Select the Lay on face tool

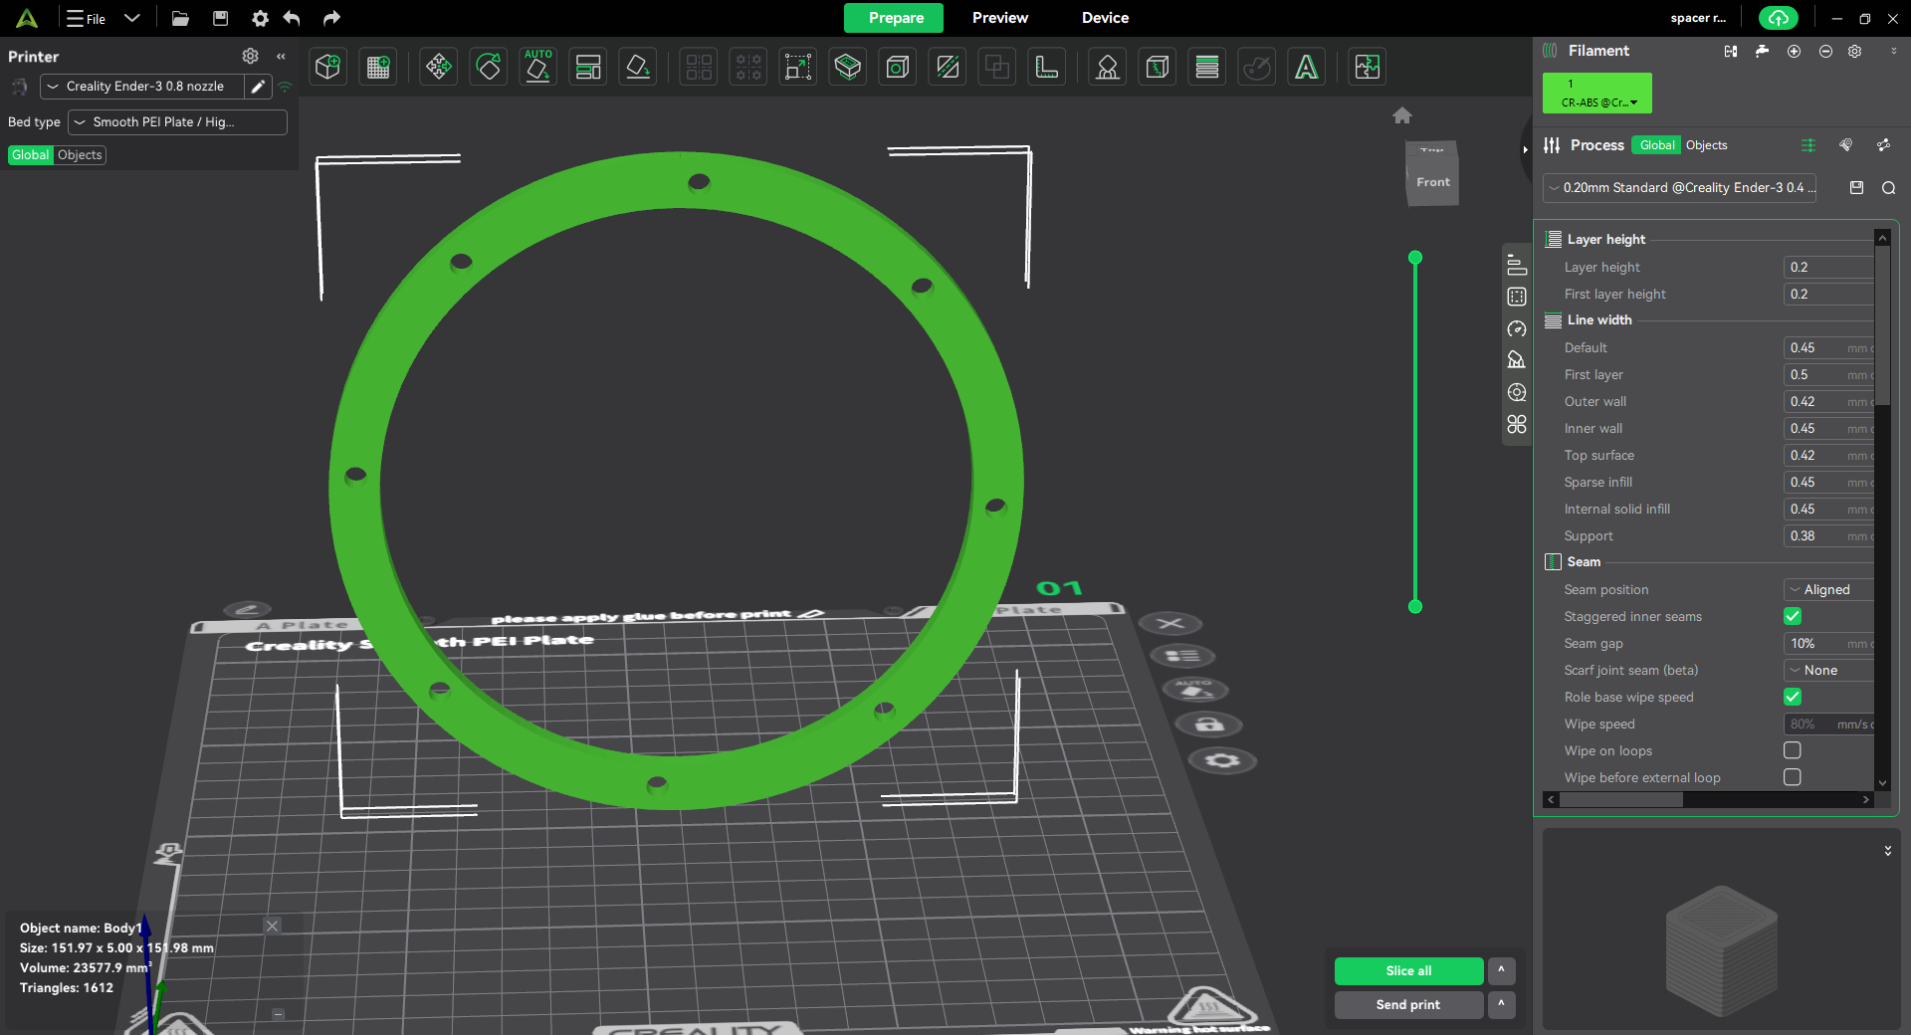click(638, 67)
